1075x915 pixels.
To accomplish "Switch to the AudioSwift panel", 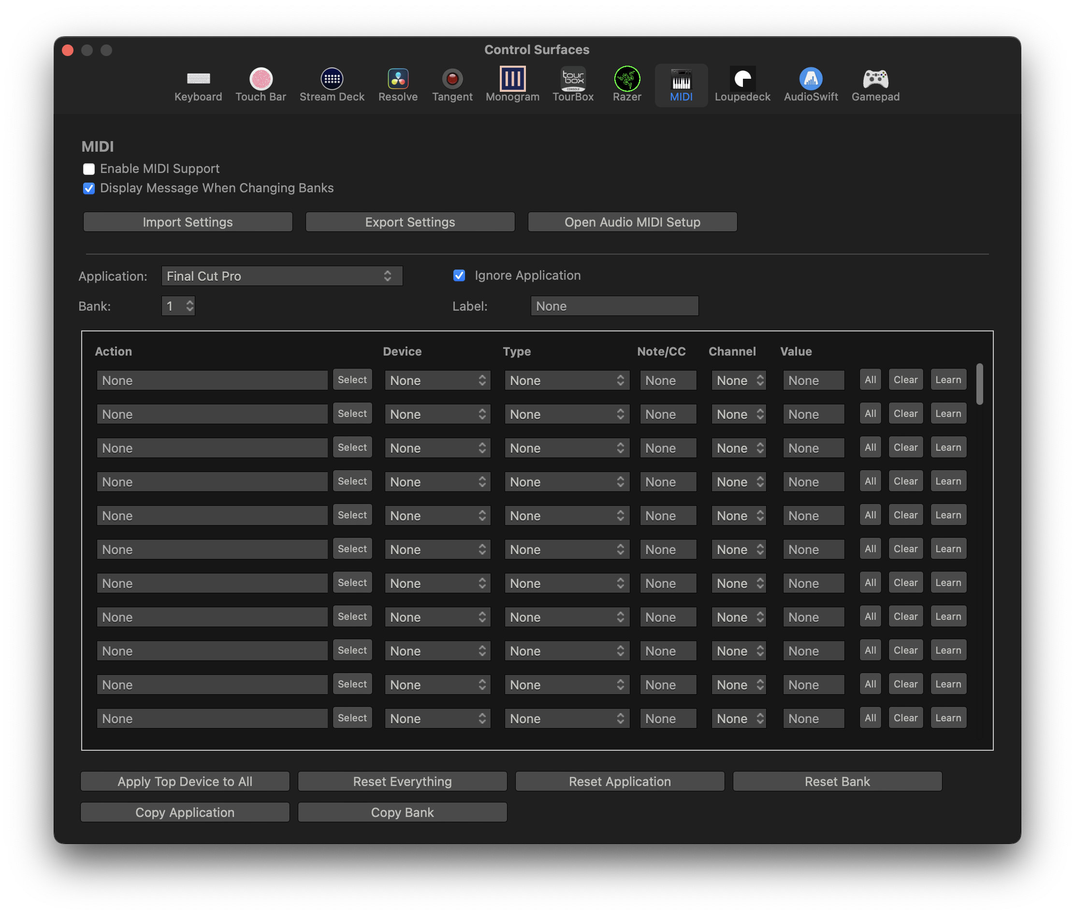I will tap(811, 86).
